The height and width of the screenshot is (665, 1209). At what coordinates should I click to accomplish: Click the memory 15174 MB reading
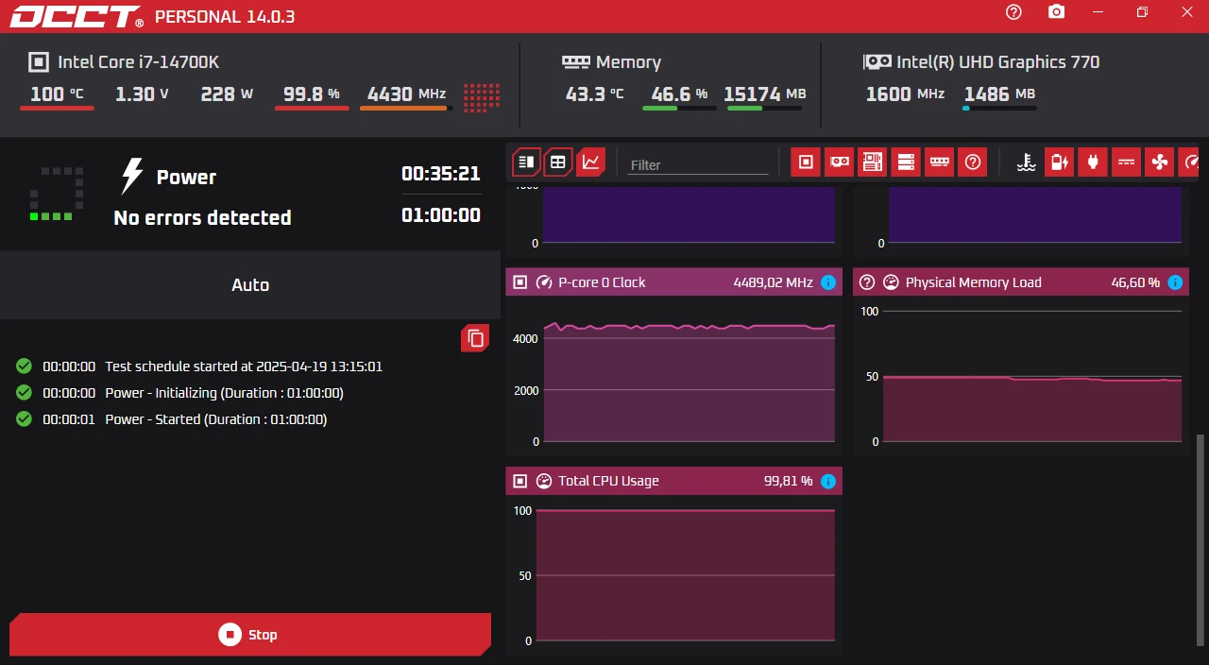[x=765, y=94]
